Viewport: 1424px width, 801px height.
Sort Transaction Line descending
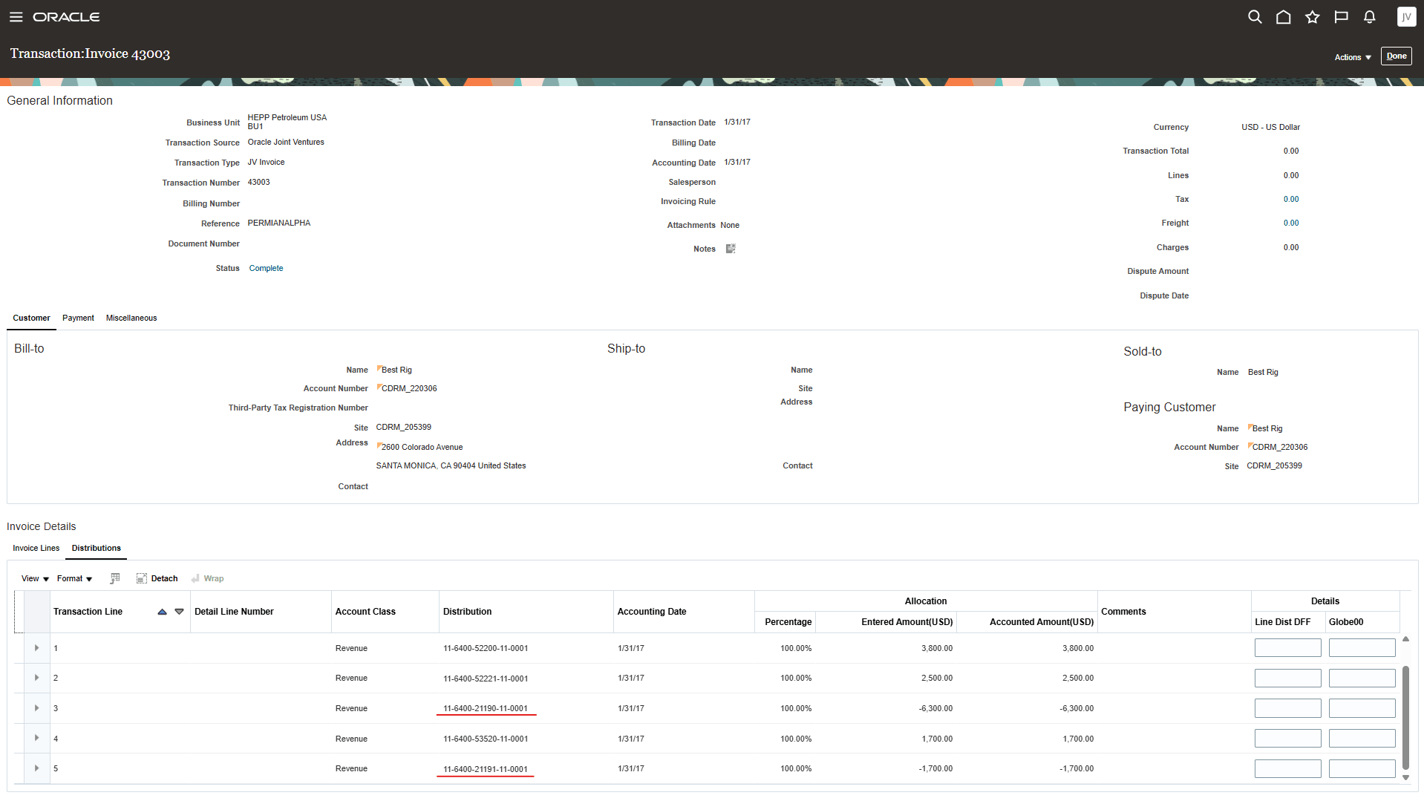[x=179, y=611]
